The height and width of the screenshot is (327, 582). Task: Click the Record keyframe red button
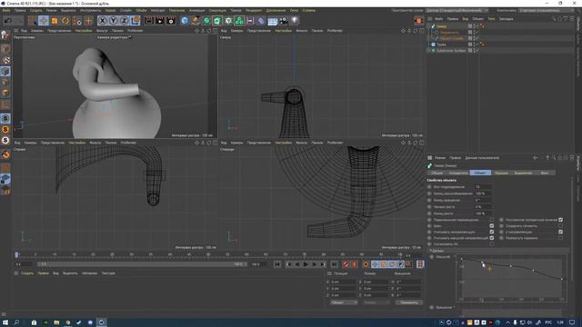pos(346,264)
